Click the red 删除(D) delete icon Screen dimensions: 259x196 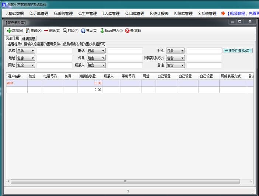[x=46, y=31]
